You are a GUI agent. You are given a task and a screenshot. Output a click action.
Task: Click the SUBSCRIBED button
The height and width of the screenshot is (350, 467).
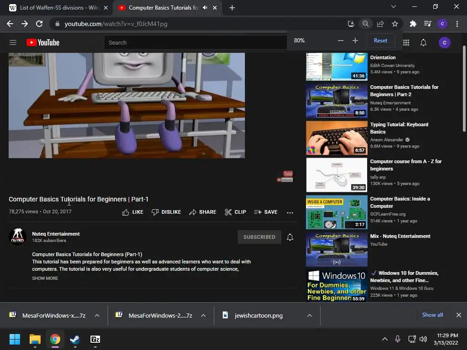pyautogui.click(x=259, y=237)
